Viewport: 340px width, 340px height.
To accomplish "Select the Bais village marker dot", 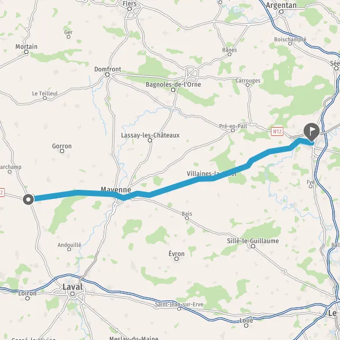I will (x=187, y=218).
